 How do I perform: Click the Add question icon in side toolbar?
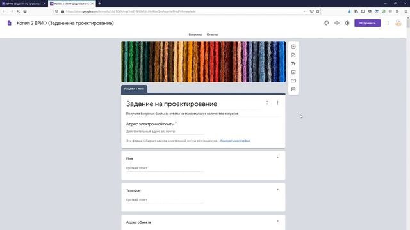(293, 47)
